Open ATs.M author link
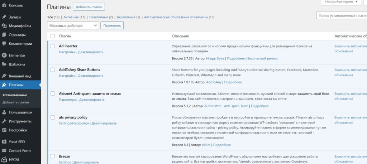 206,145
